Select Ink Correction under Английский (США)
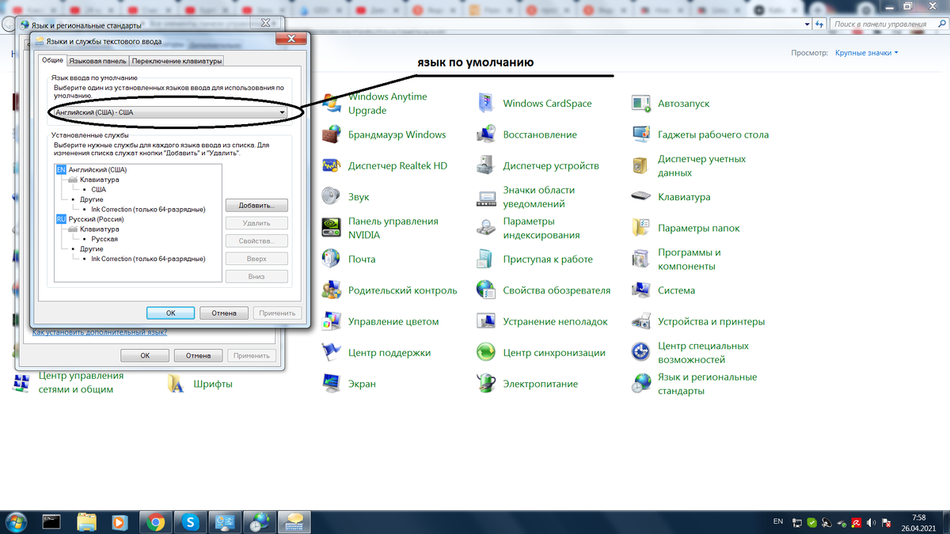Screen dimensions: 950x534 [x=148, y=209]
